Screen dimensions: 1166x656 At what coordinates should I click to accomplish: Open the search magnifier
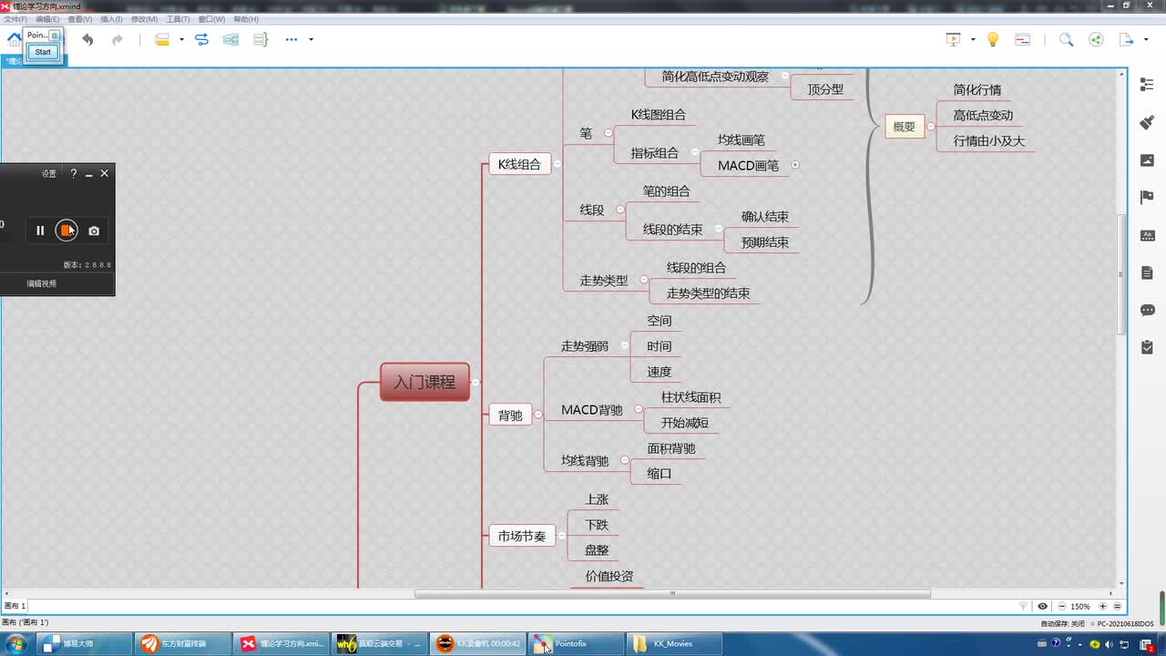pyautogui.click(x=1066, y=39)
